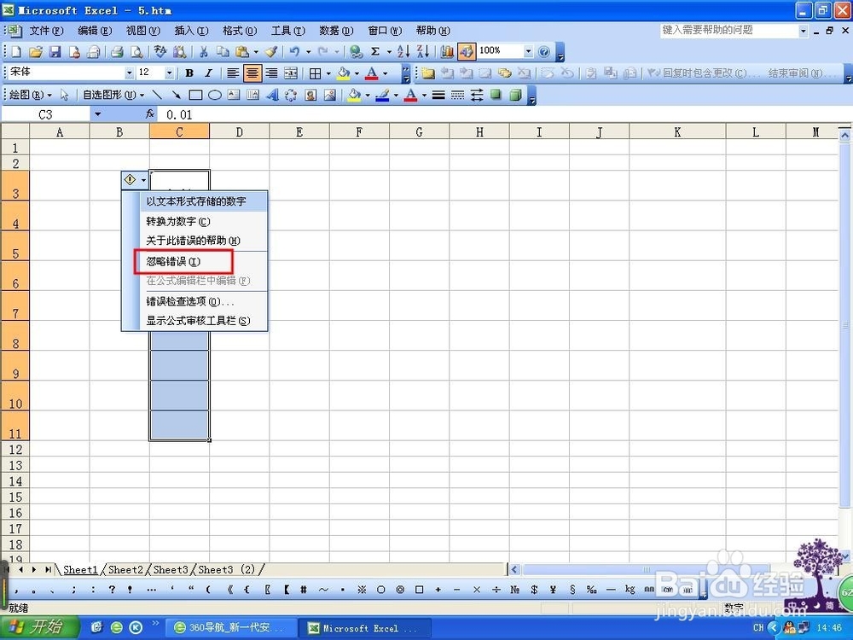Screen dimensions: 853x640
Task: Run the Spelling check icon
Action: coord(160,52)
